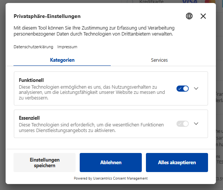Viewport: 223px width, 190px height.
Task: Click the Privatsphäre-Einstellungen dialog title
Action: point(47,16)
